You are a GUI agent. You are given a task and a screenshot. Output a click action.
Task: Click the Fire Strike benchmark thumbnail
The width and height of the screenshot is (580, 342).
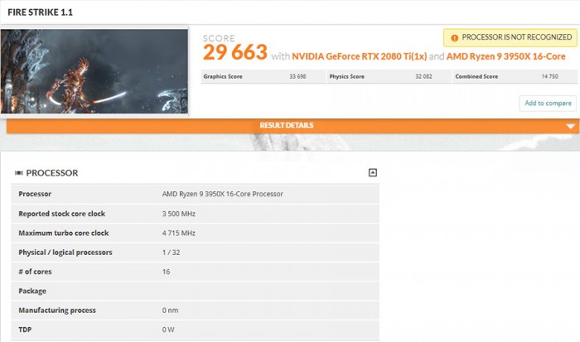94,71
